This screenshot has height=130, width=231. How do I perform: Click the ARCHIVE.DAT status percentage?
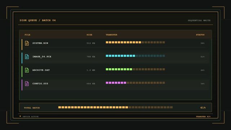pyautogui.click(x=203, y=70)
